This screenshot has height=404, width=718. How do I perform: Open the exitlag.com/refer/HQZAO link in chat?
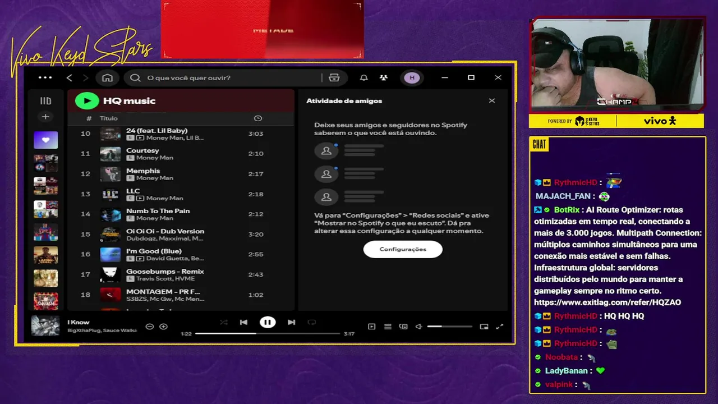(x=607, y=302)
